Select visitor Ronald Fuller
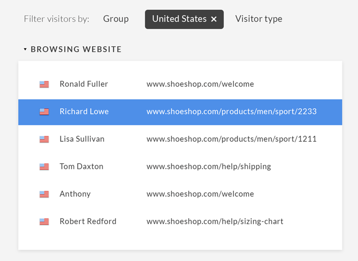 84,84
